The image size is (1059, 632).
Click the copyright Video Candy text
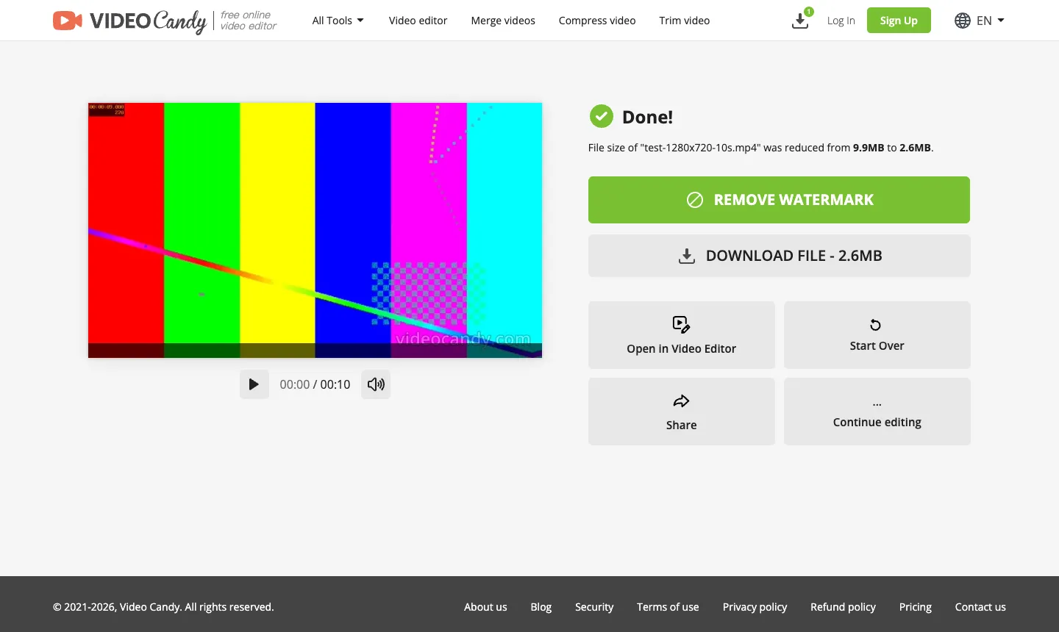point(163,607)
